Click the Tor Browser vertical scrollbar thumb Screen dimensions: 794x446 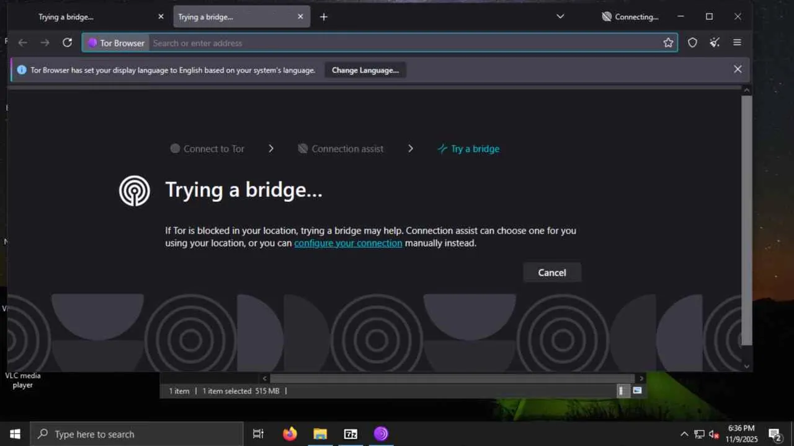coord(747,220)
